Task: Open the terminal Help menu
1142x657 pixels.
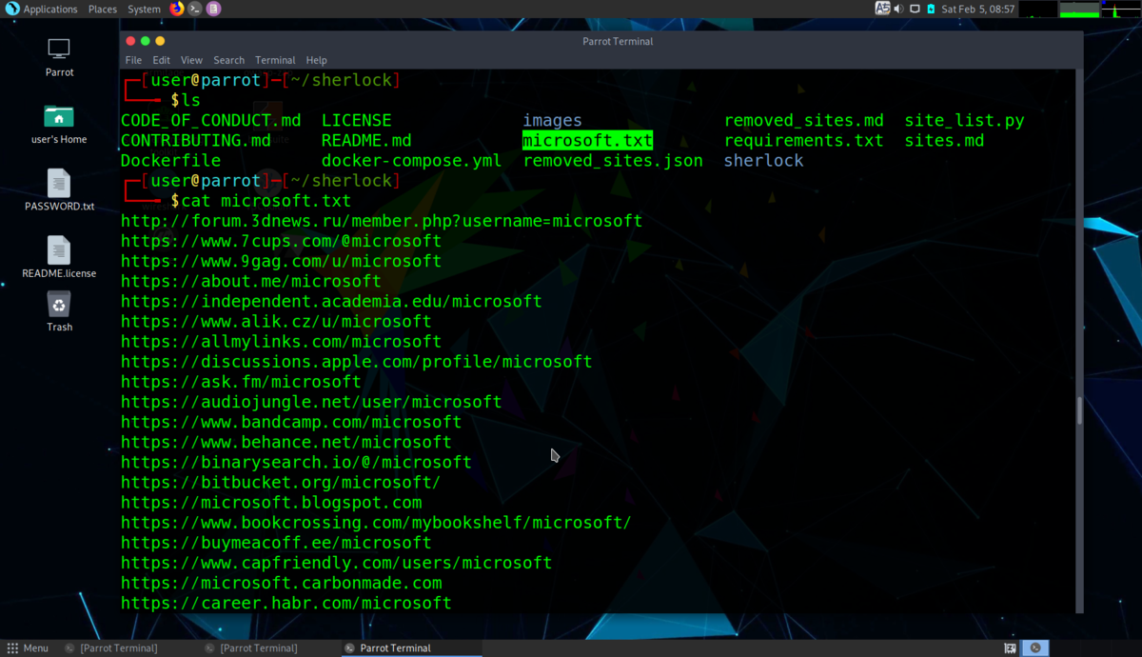Action: click(x=316, y=60)
